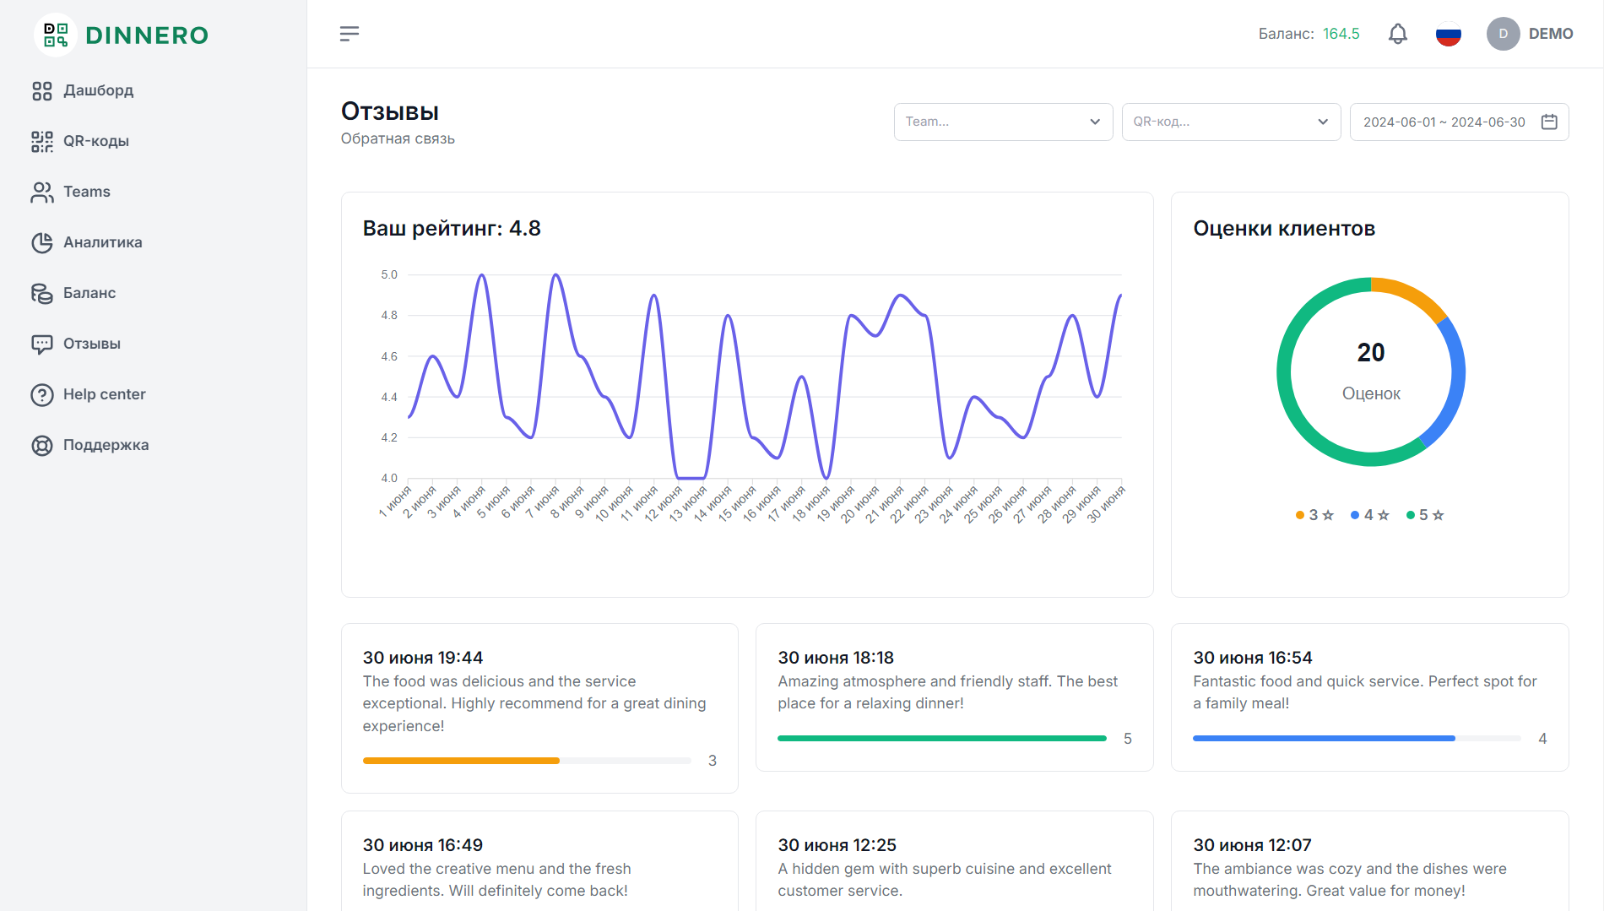Expand the Team dropdown filter

[1003, 122]
